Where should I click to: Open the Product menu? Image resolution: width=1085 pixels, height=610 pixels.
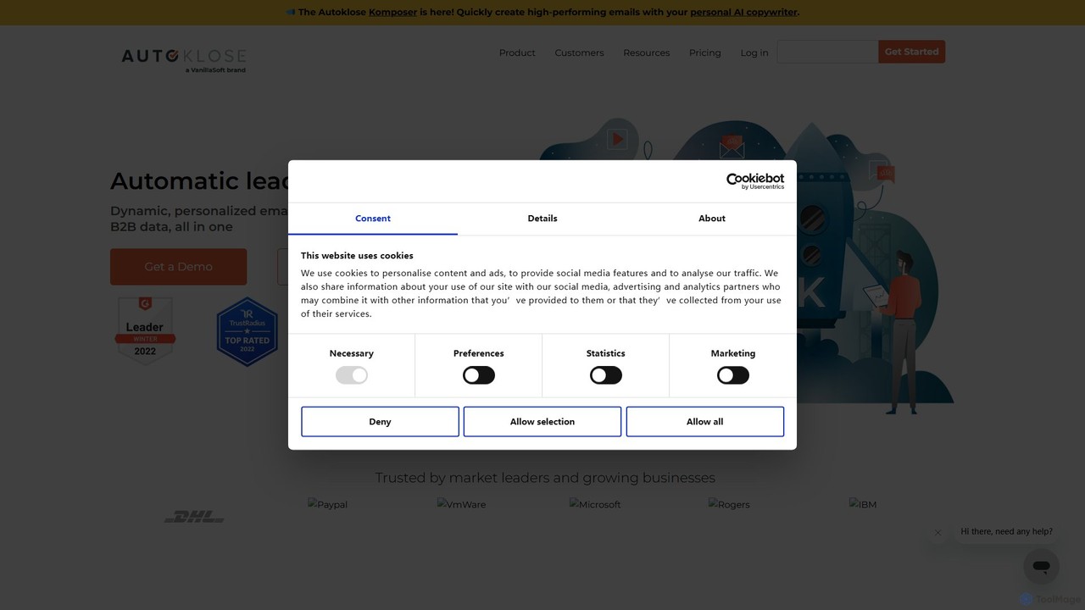(517, 53)
